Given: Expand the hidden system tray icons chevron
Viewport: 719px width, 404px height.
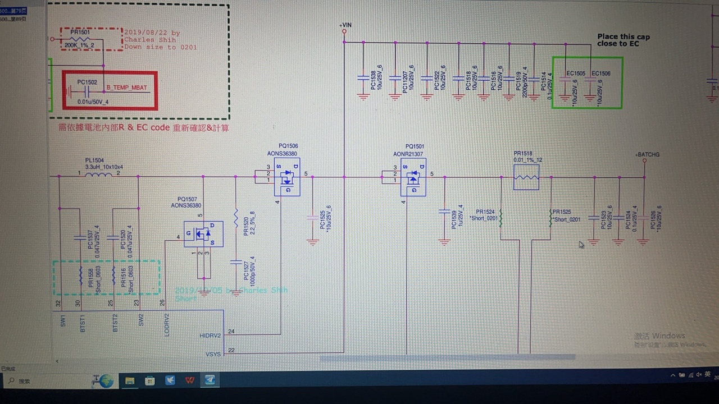Looking at the screenshot, I should [x=673, y=375].
